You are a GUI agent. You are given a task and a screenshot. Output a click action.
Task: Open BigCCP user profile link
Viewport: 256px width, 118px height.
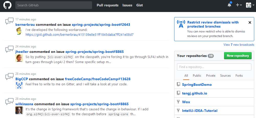pyautogui.click(x=22, y=79)
